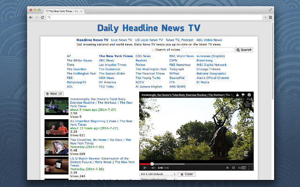
Task: Open the Bloomberg channel link
Action: pyautogui.click(x=204, y=60)
